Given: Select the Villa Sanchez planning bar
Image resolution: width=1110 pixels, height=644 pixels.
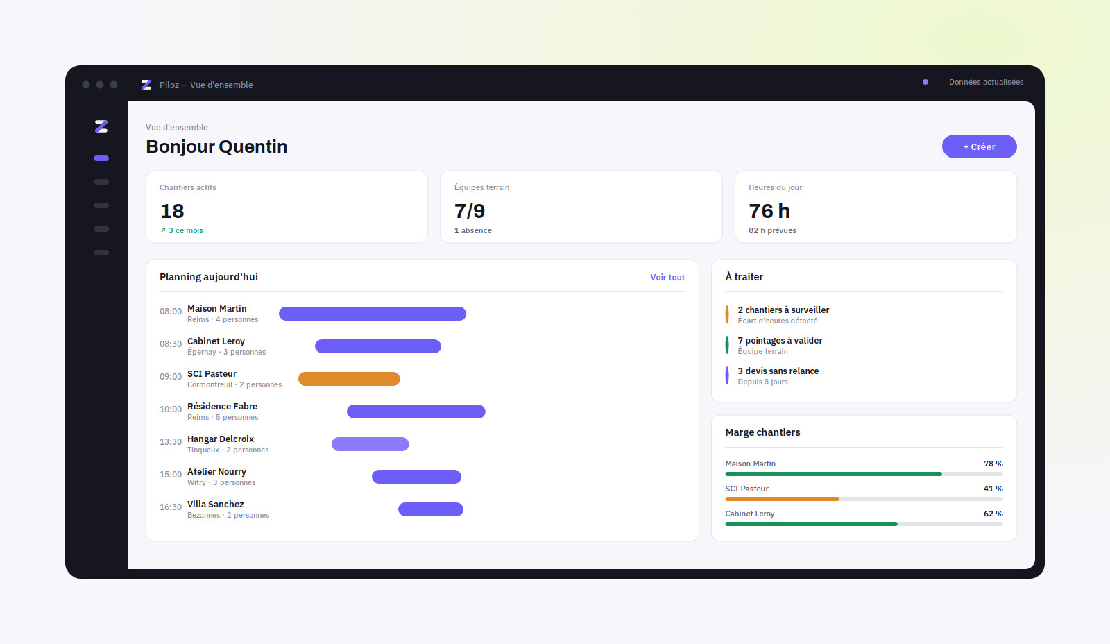Looking at the screenshot, I should click(431, 509).
